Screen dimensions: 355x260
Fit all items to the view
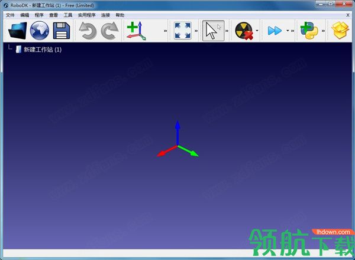183,31
